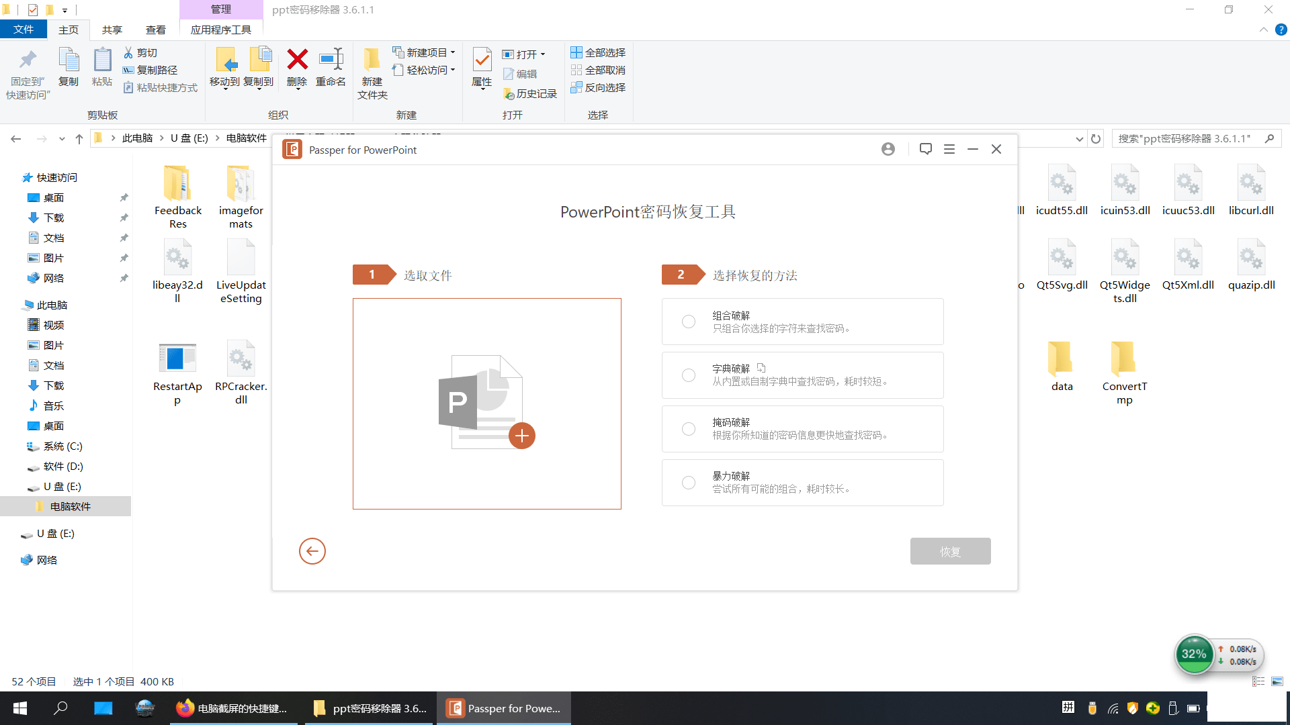Select the imageformats folder

coord(241,197)
